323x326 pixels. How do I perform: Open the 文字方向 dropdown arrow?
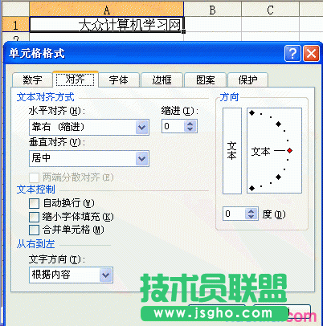coord(105,275)
